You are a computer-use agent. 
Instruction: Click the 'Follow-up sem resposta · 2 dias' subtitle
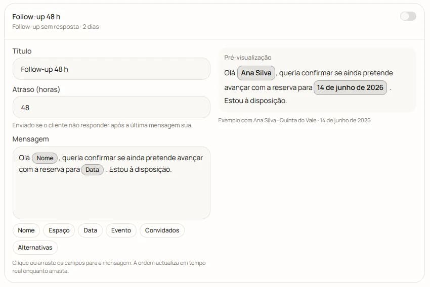[56, 27]
